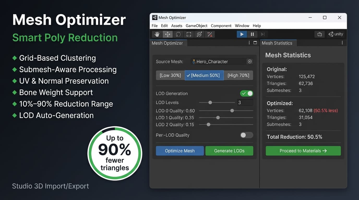Click the object picker next to Hero_Character

coord(250,61)
